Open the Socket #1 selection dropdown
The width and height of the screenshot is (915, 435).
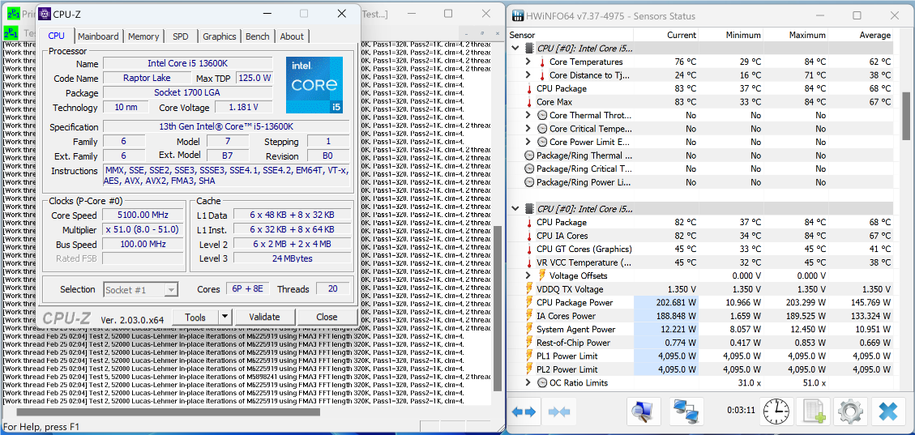click(171, 290)
